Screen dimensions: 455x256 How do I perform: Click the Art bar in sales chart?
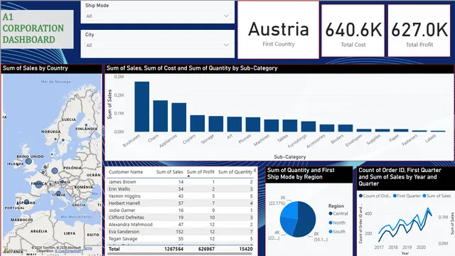(x=235, y=124)
